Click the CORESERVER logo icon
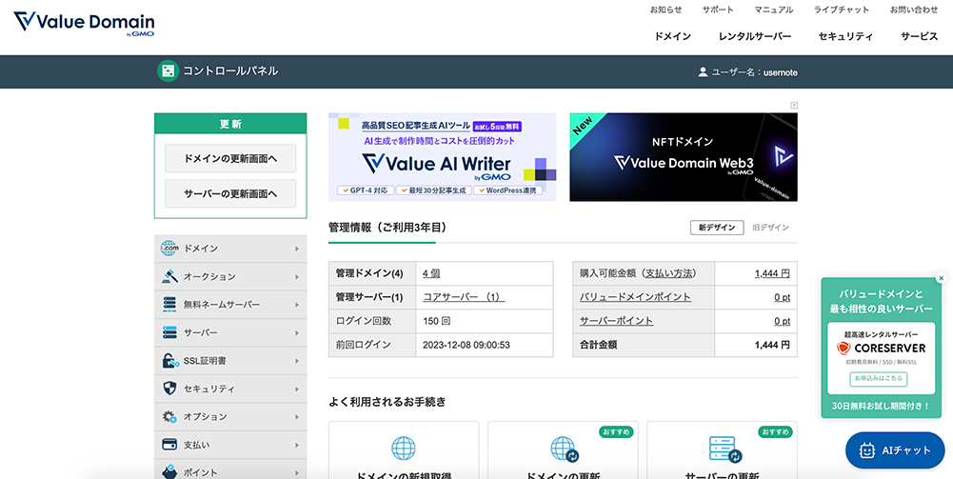The image size is (953, 479). click(x=843, y=349)
